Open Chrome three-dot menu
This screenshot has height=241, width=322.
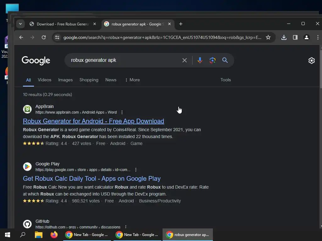click(318, 37)
